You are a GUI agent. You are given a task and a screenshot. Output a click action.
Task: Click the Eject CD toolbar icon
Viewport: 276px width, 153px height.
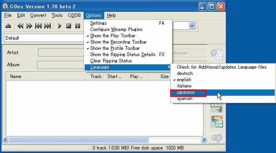pyautogui.click(x=8, y=26)
